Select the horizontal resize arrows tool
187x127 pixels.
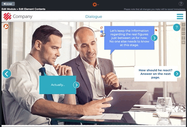click(x=183, y=33)
